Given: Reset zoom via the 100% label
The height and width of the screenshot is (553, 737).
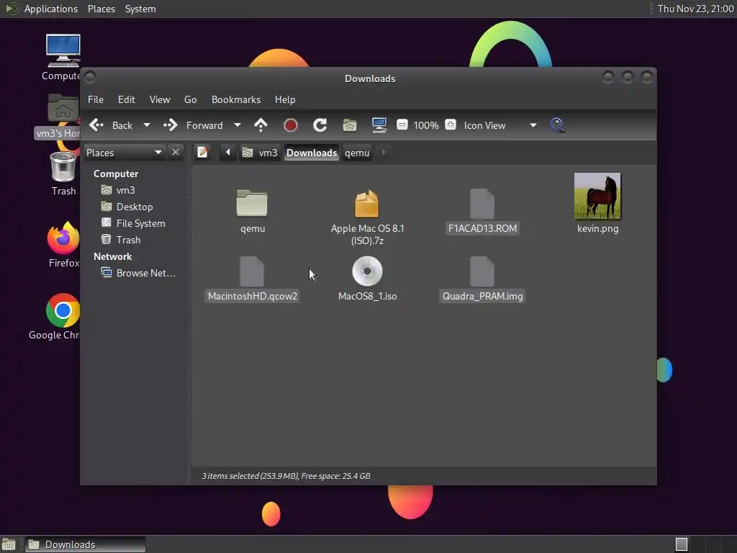Looking at the screenshot, I should tap(426, 125).
